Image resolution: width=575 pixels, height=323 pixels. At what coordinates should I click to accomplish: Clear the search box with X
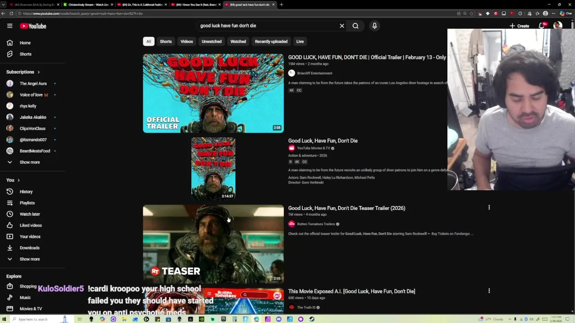pos(342,26)
